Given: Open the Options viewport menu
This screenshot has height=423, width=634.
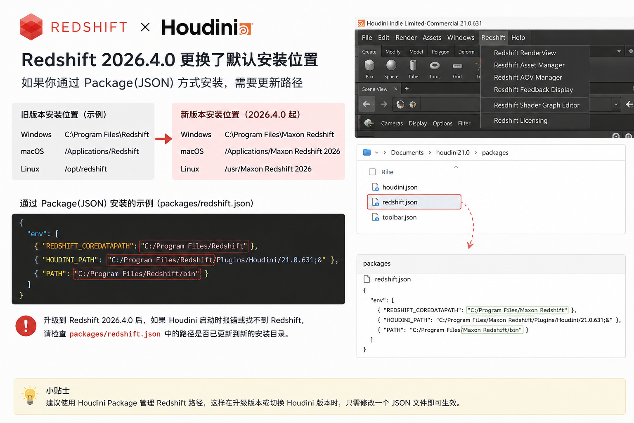Looking at the screenshot, I should pyautogui.click(x=442, y=123).
